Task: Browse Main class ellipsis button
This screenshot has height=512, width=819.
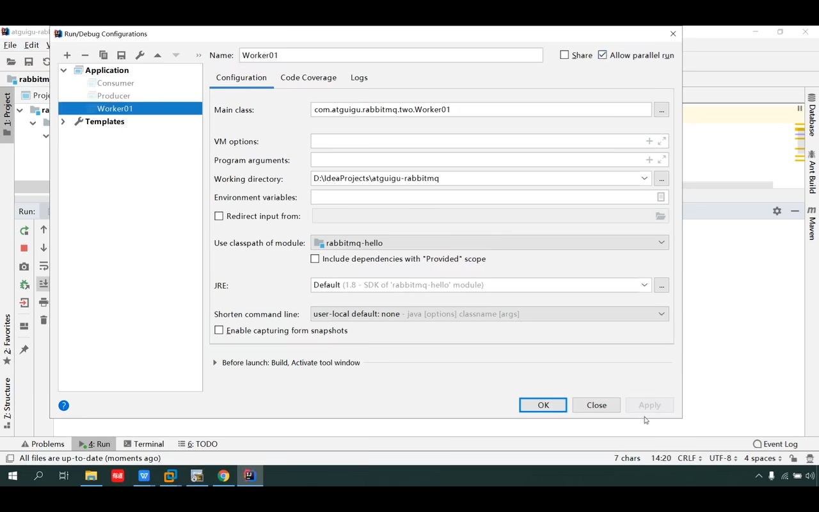Action: coord(662,110)
